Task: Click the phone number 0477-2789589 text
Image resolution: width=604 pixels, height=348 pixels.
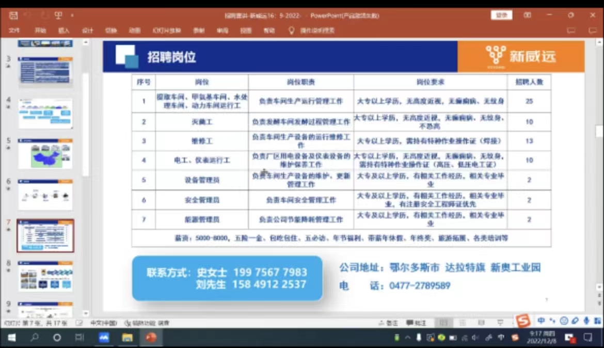Action: 420,286
